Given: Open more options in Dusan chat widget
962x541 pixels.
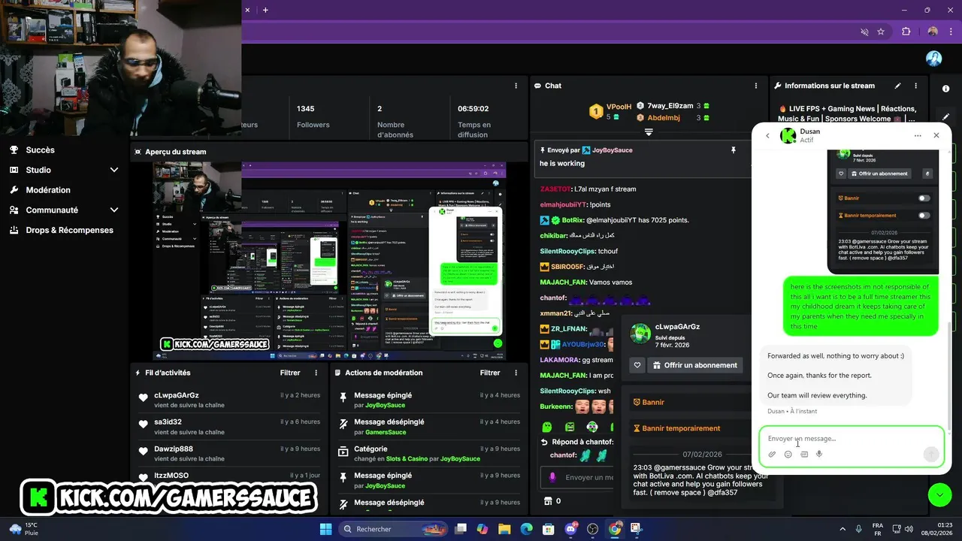Looking at the screenshot, I should [918, 136].
